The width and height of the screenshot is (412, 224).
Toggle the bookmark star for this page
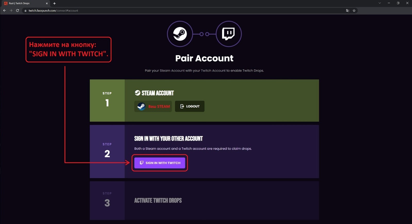pos(354,11)
